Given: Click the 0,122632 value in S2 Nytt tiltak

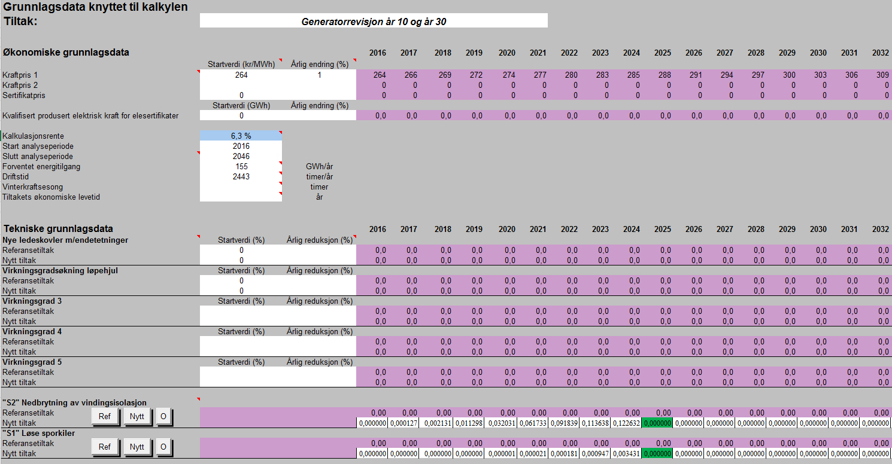Looking at the screenshot, I should [626, 423].
